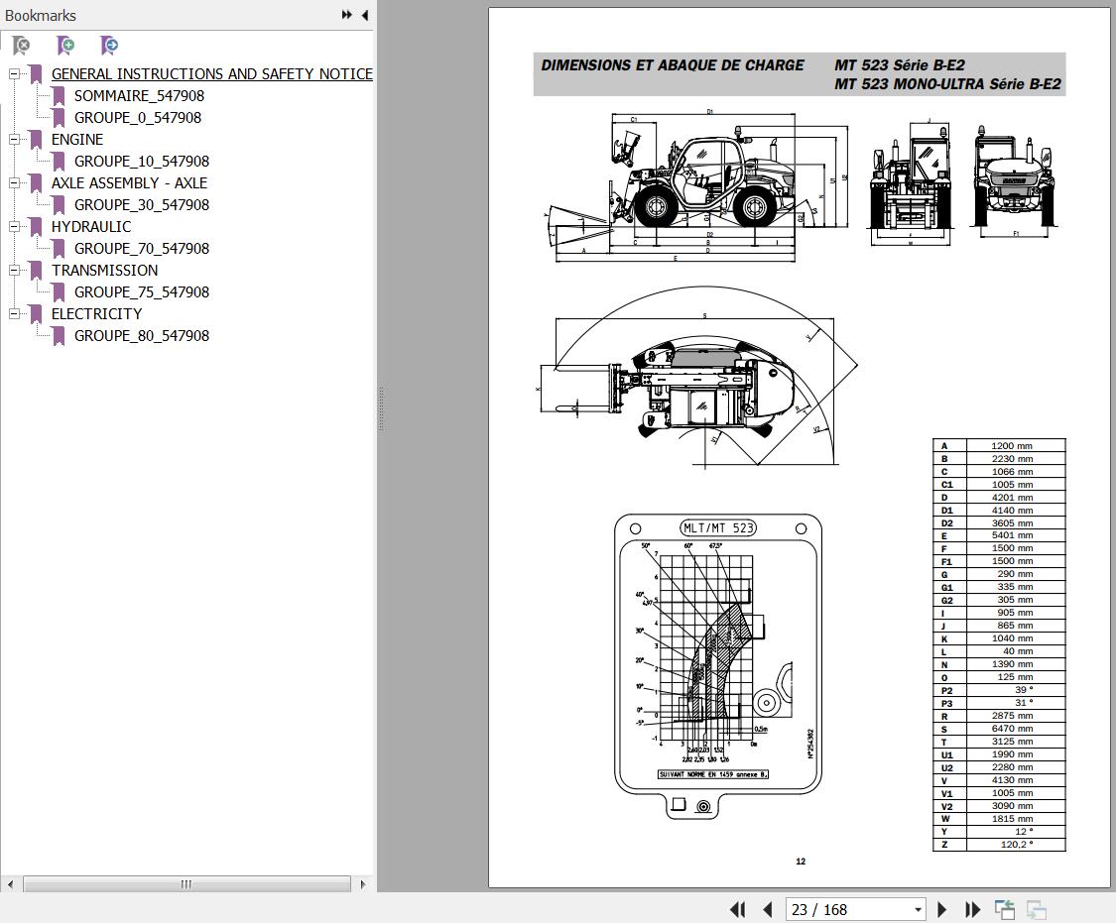The height and width of the screenshot is (923, 1116).
Task: Click bookmark icon beside HYDRAULIC
Action: [x=37, y=226]
